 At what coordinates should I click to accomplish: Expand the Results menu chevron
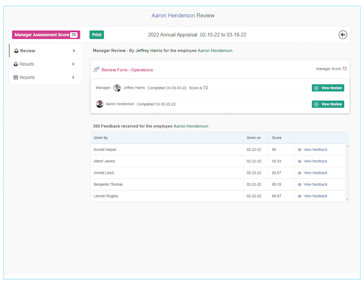tap(73, 64)
